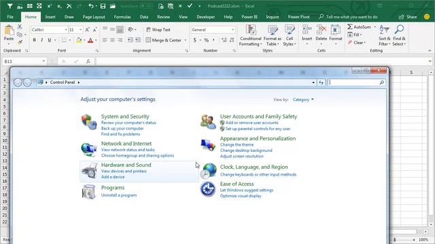
Task: Open the General number format dropdown
Action: click(x=232, y=30)
